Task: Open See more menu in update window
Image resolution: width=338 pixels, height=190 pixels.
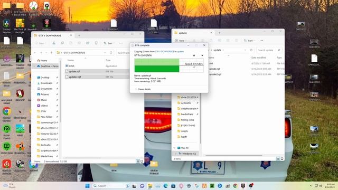Action: point(261,41)
